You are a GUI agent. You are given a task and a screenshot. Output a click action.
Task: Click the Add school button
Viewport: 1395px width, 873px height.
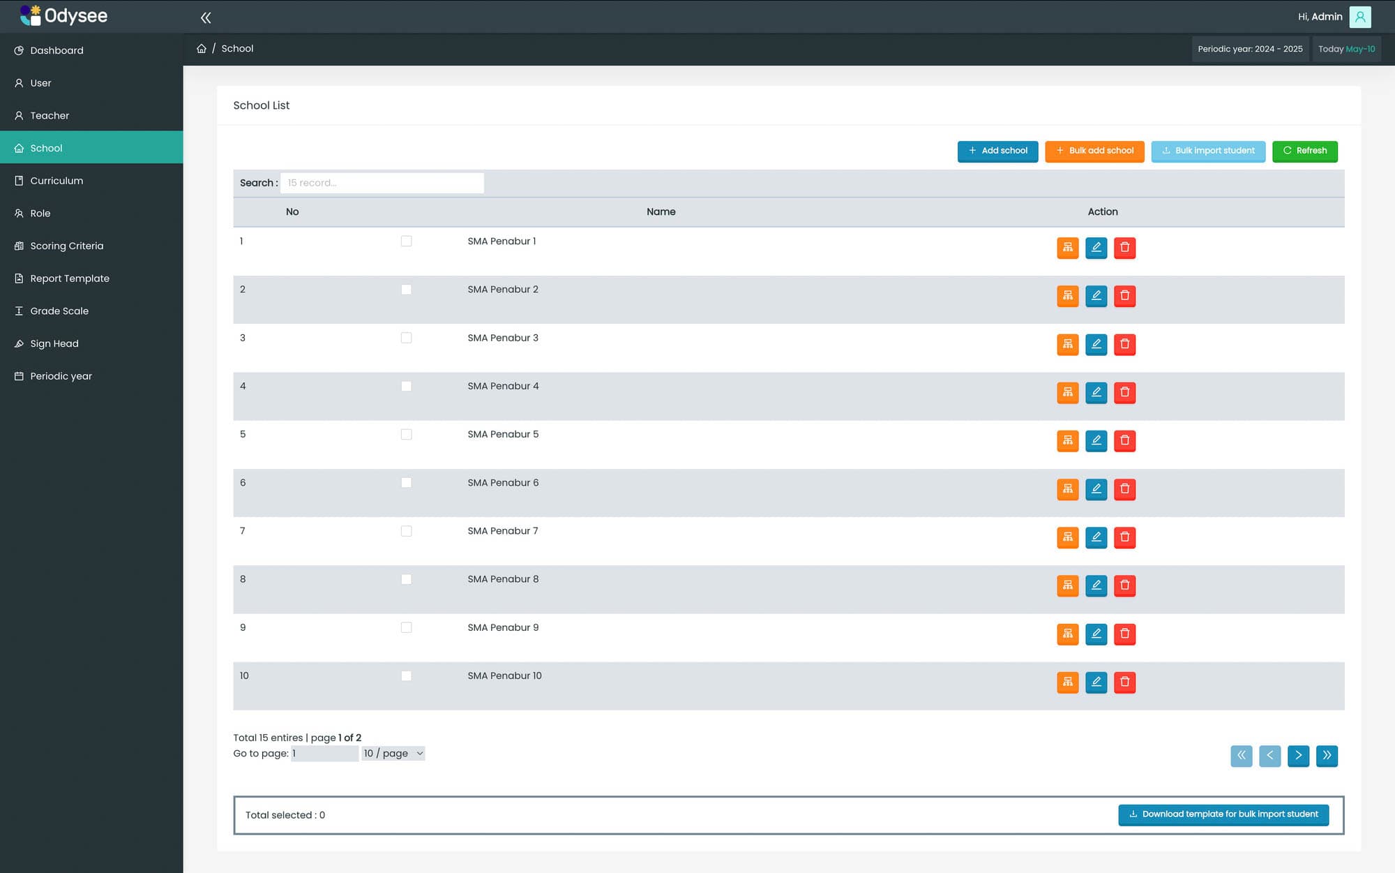[x=997, y=151]
